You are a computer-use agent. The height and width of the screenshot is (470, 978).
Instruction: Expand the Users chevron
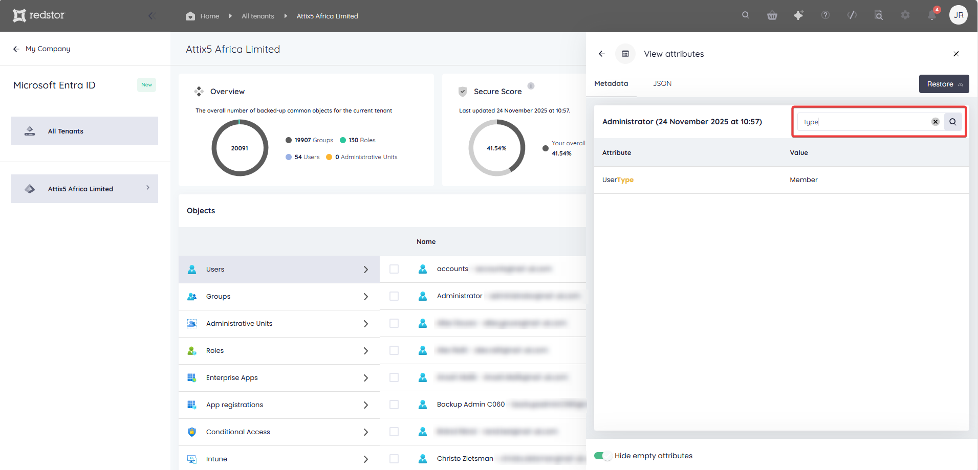pyautogui.click(x=366, y=270)
